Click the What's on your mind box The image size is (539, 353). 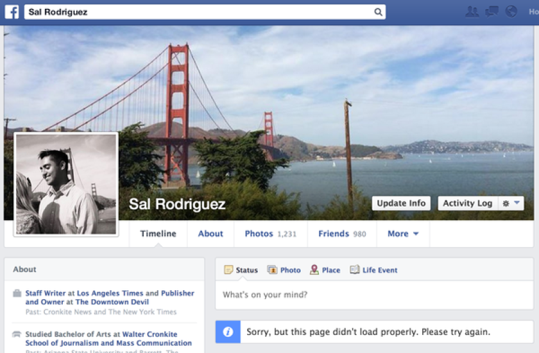[x=374, y=295]
